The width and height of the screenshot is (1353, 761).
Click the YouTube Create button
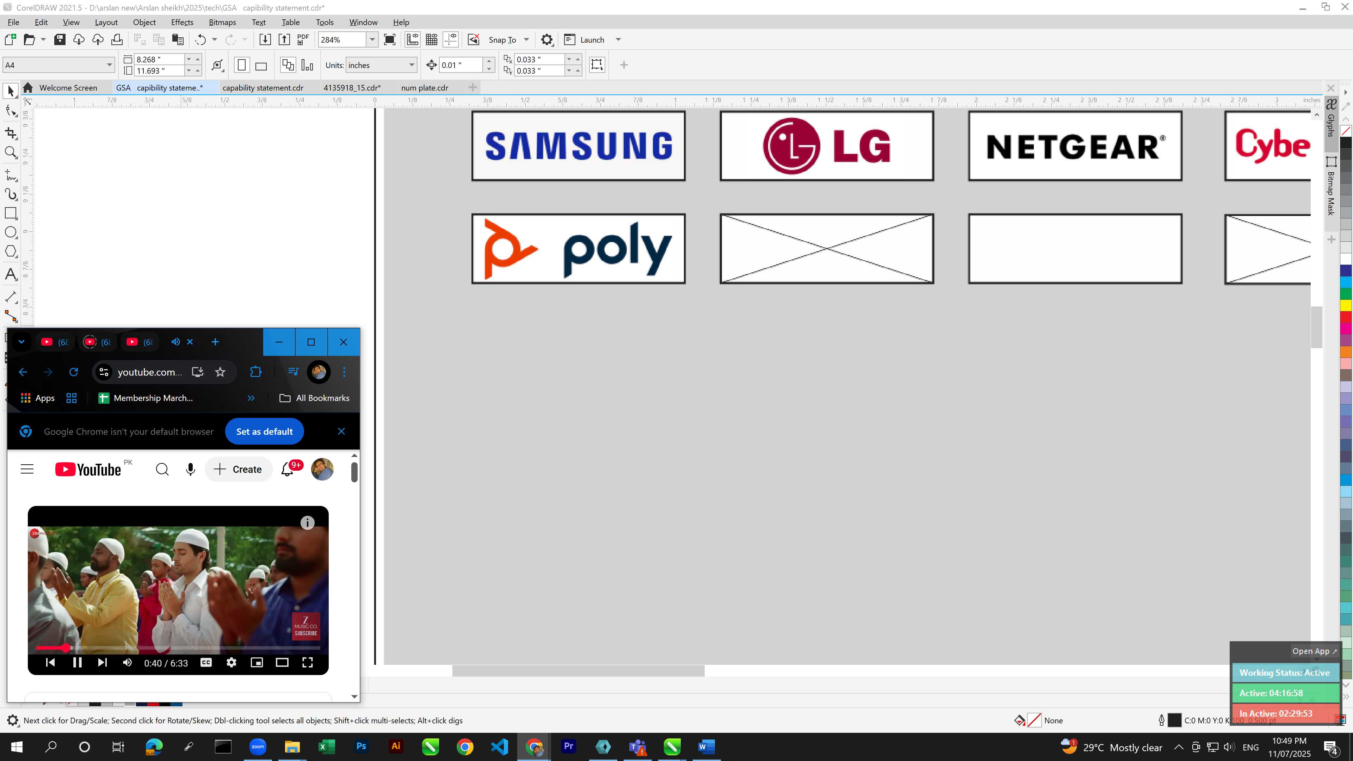pos(239,470)
